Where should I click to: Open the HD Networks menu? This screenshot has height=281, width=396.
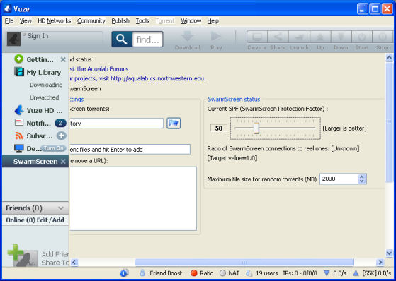(55, 21)
